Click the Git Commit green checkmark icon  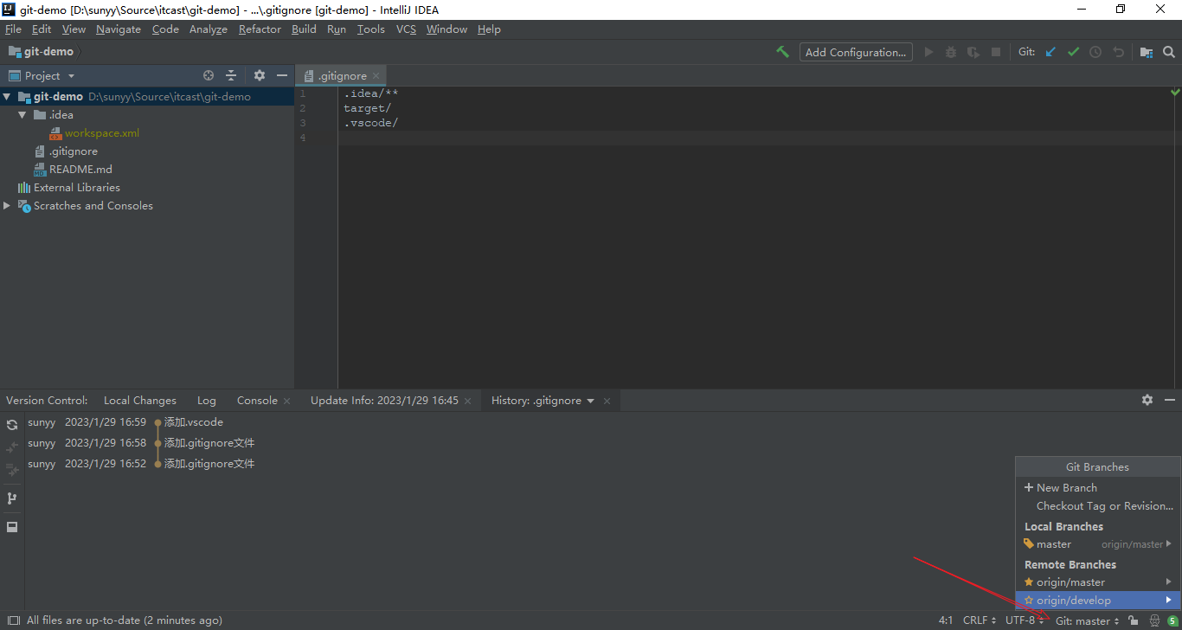click(1073, 52)
